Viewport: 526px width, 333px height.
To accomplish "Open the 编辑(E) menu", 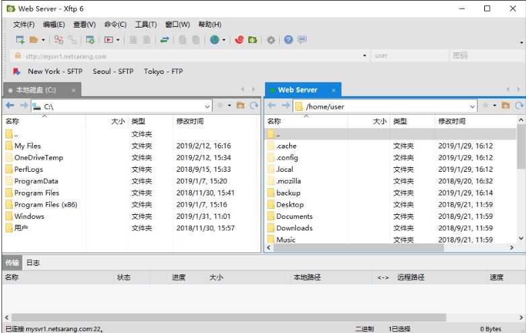I will 54,24.
